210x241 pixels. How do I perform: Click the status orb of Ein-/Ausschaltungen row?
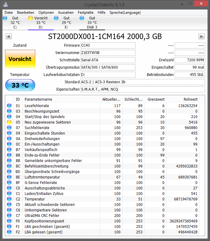(9, 144)
